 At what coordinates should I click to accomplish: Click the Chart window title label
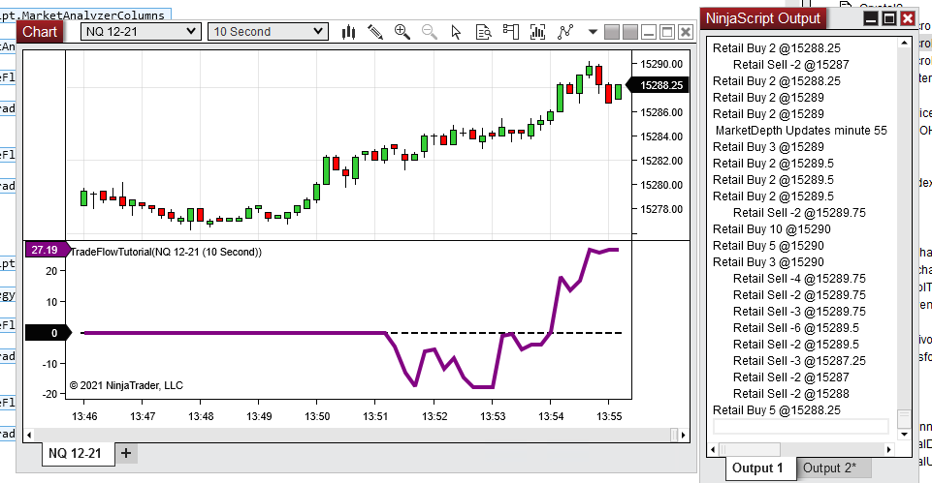click(x=40, y=32)
